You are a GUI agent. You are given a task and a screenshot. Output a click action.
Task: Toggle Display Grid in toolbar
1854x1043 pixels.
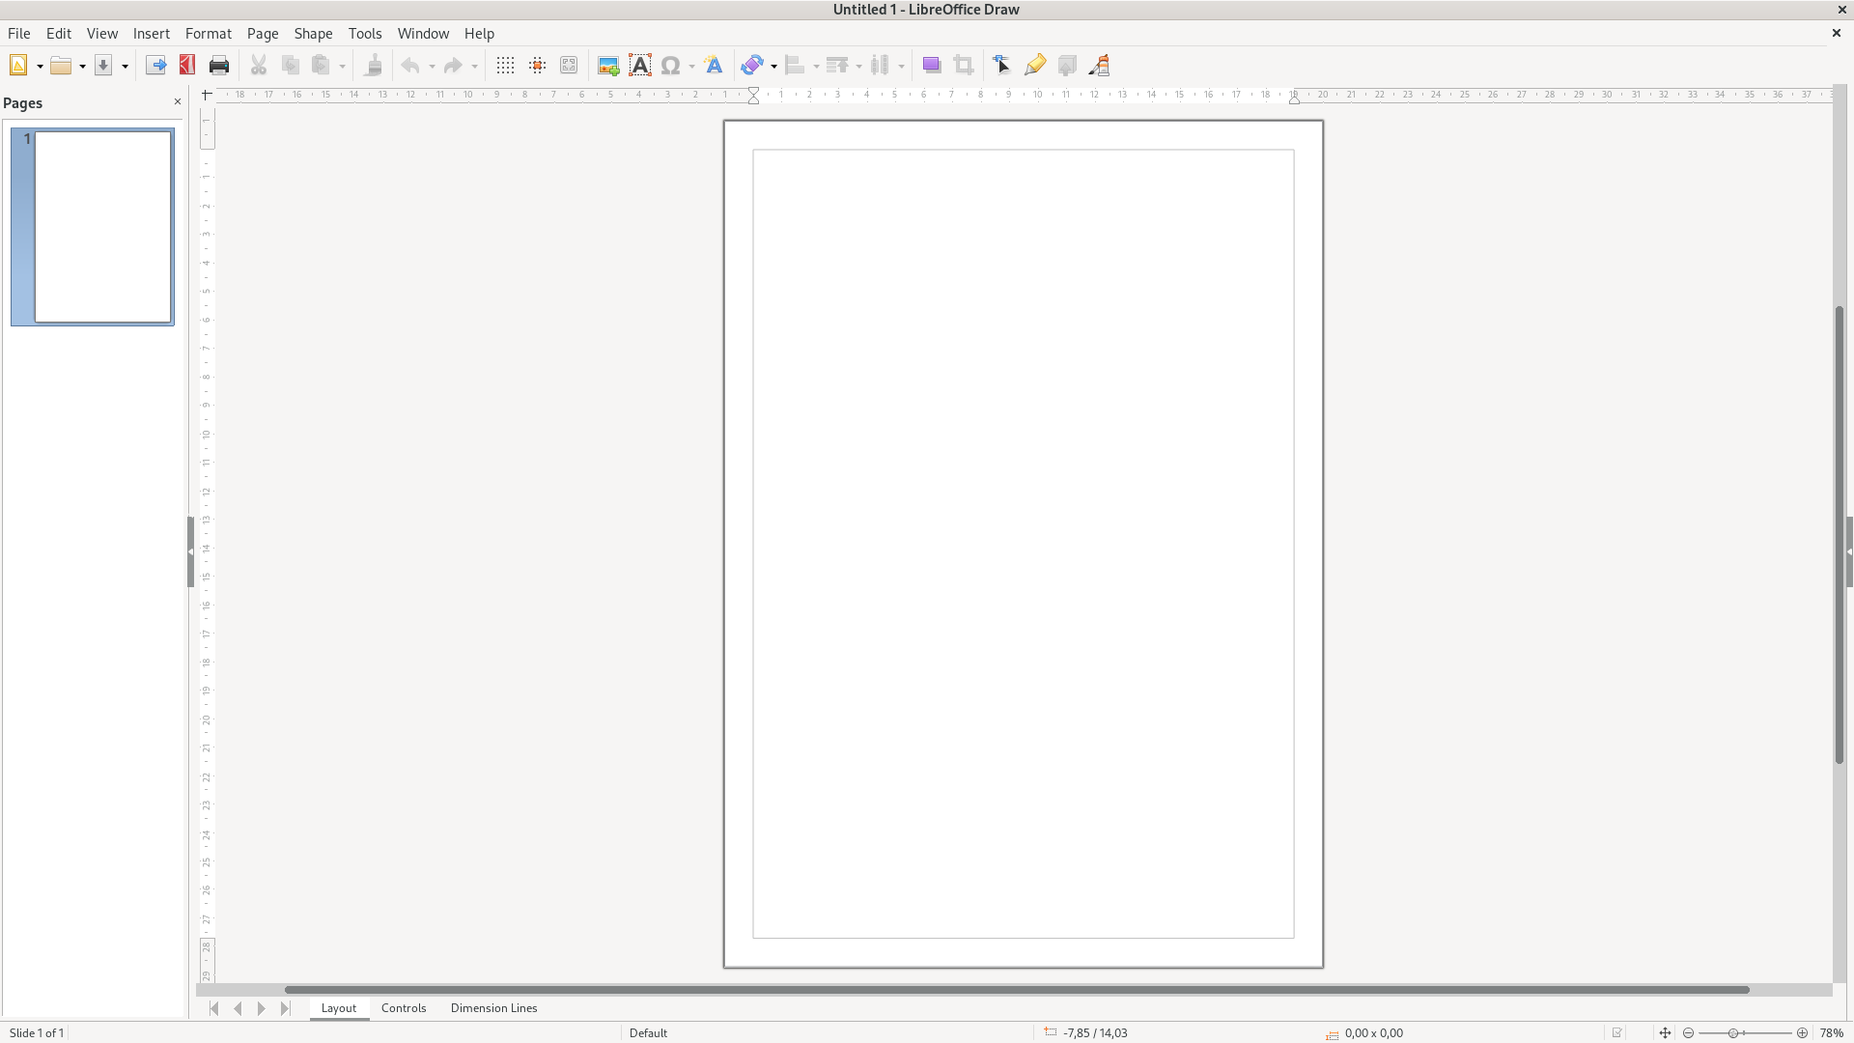pyautogui.click(x=505, y=66)
